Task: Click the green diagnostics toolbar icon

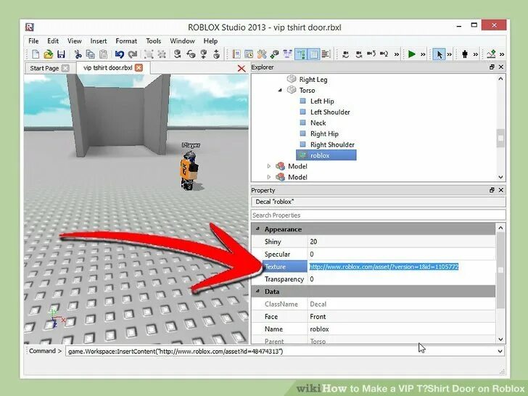Action: [275, 54]
